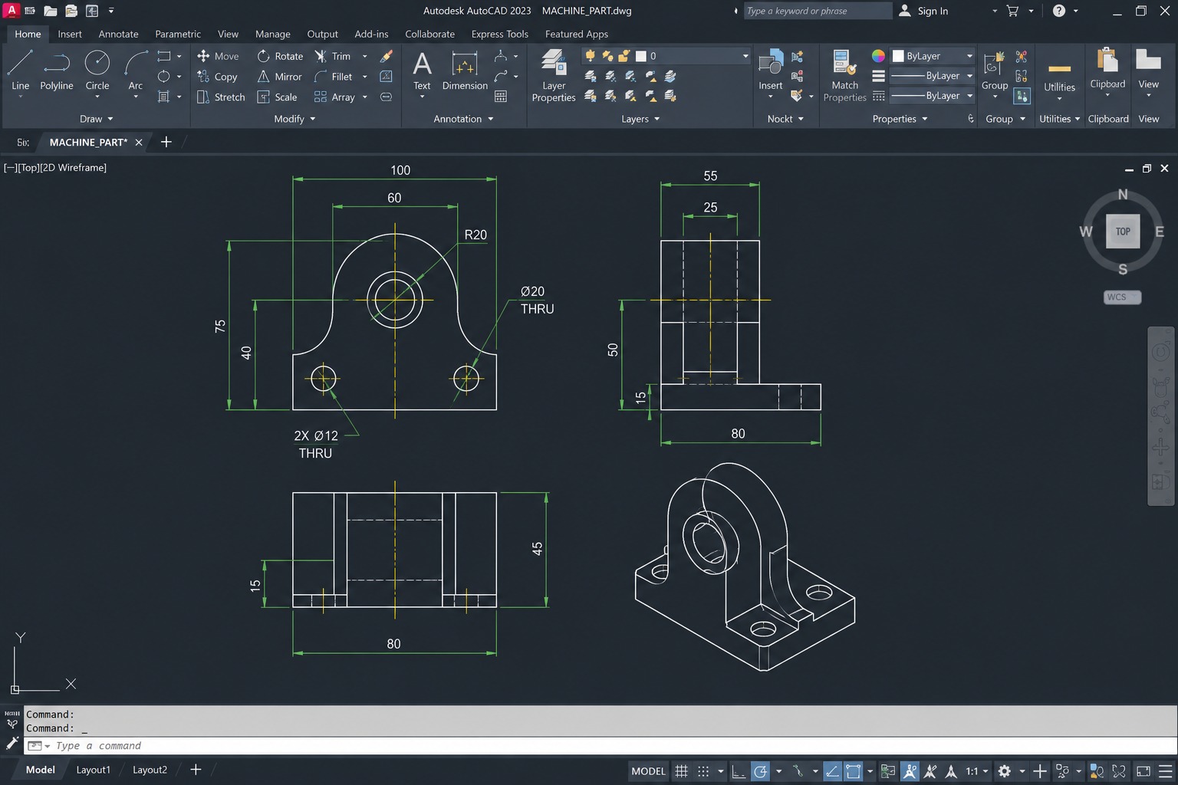Go to the Parametric ribbon tab
Viewport: 1178px width, 785px height.
click(x=178, y=34)
